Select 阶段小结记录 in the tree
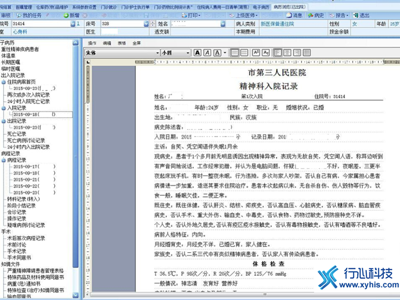The height and width of the screenshot is (300, 400). 22,206
